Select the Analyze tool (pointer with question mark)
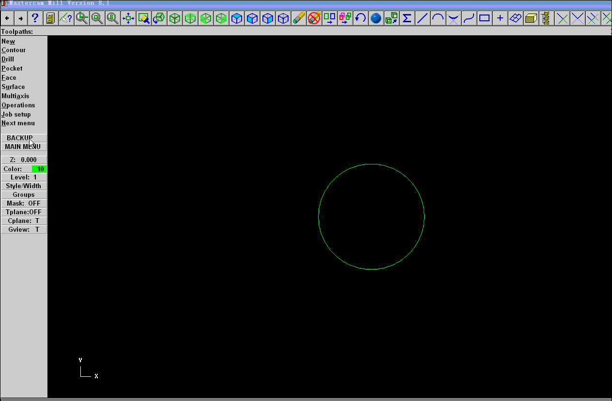Image resolution: width=612 pixels, height=401 pixels. [x=66, y=18]
